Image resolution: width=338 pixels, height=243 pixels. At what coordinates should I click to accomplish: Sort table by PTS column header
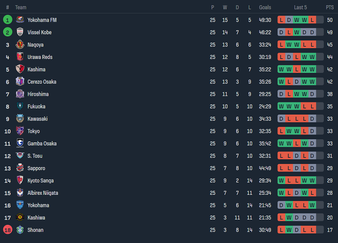click(x=330, y=7)
